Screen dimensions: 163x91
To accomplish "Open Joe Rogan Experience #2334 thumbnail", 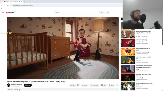I will (128, 77).
